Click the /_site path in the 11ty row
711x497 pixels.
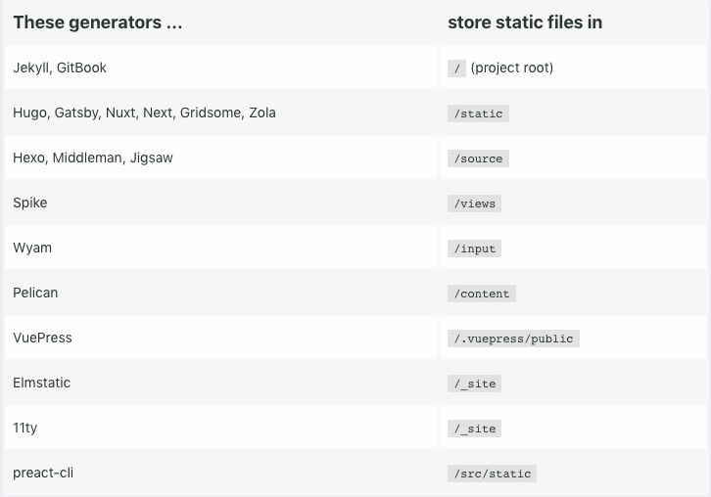tap(475, 429)
